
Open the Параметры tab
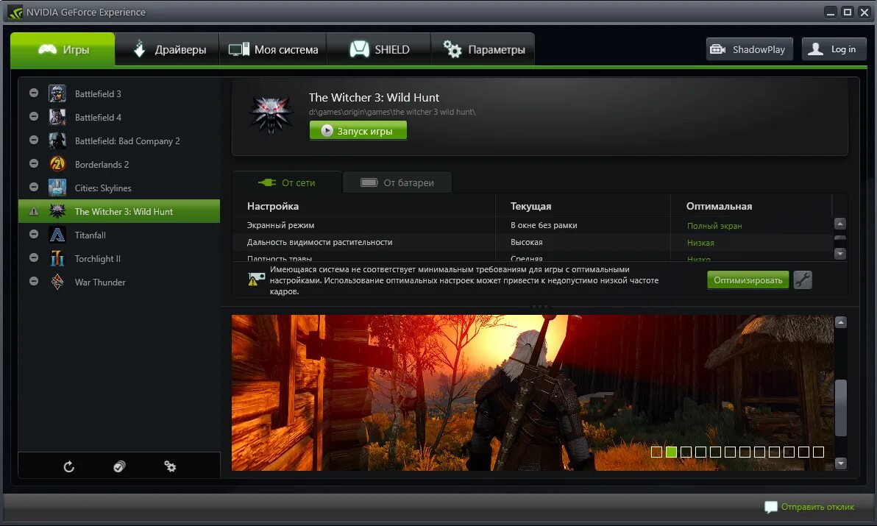click(x=483, y=50)
